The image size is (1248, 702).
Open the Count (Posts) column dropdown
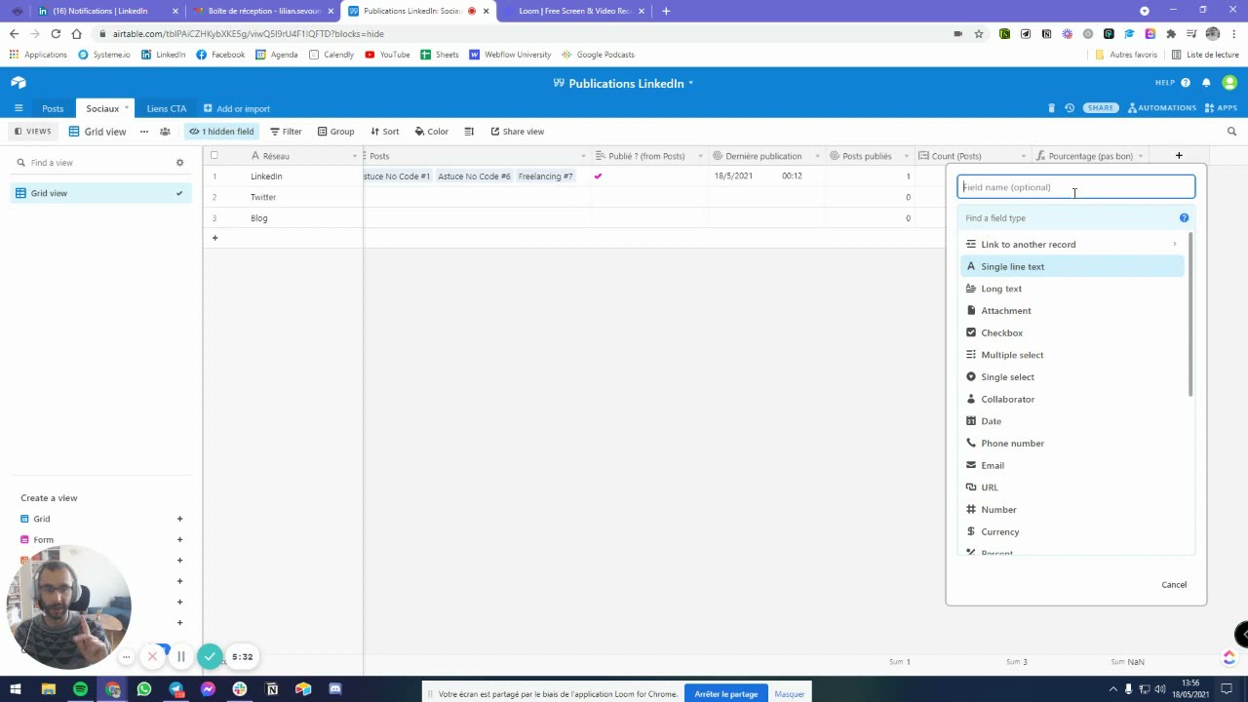click(x=1023, y=156)
